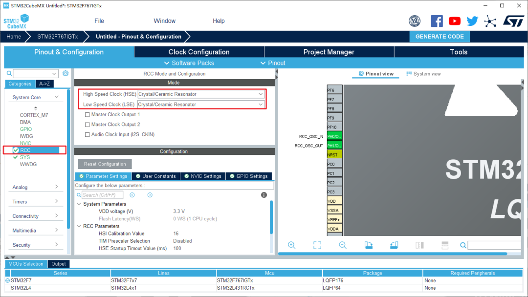
Task: Click the peripheral search magnifier icon
Action: (x=9, y=73)
